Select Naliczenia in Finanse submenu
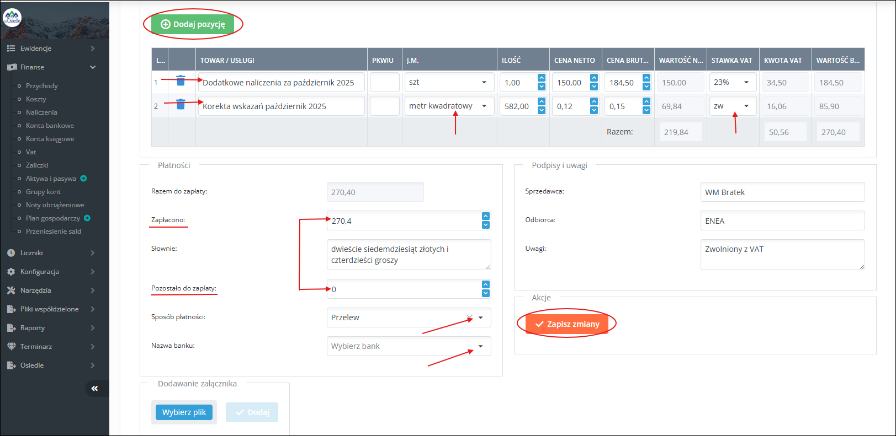Image resolution: width=896 pixels, height=436 pixels. pos(41,112)
